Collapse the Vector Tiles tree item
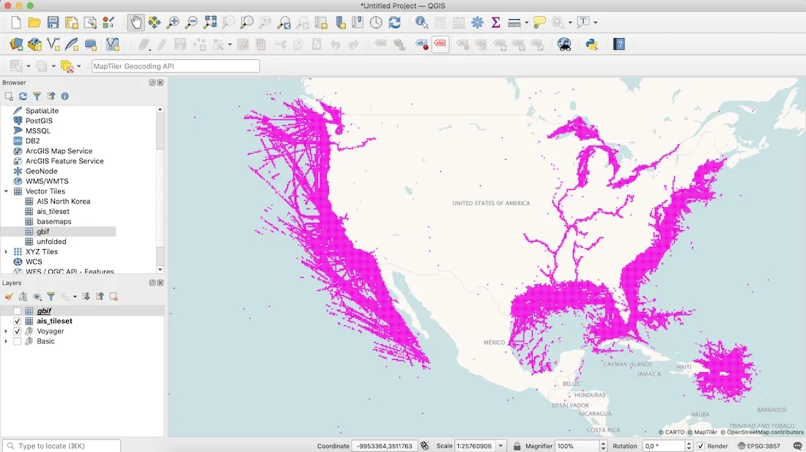 tap(7, 191)
